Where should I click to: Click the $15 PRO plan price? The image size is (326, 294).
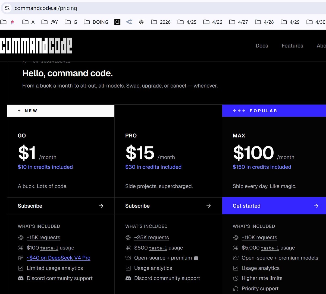[x=140, y=153]
